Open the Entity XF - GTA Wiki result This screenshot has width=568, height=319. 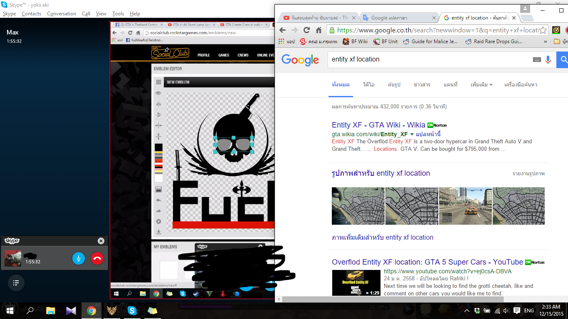[x=378, y=125]
